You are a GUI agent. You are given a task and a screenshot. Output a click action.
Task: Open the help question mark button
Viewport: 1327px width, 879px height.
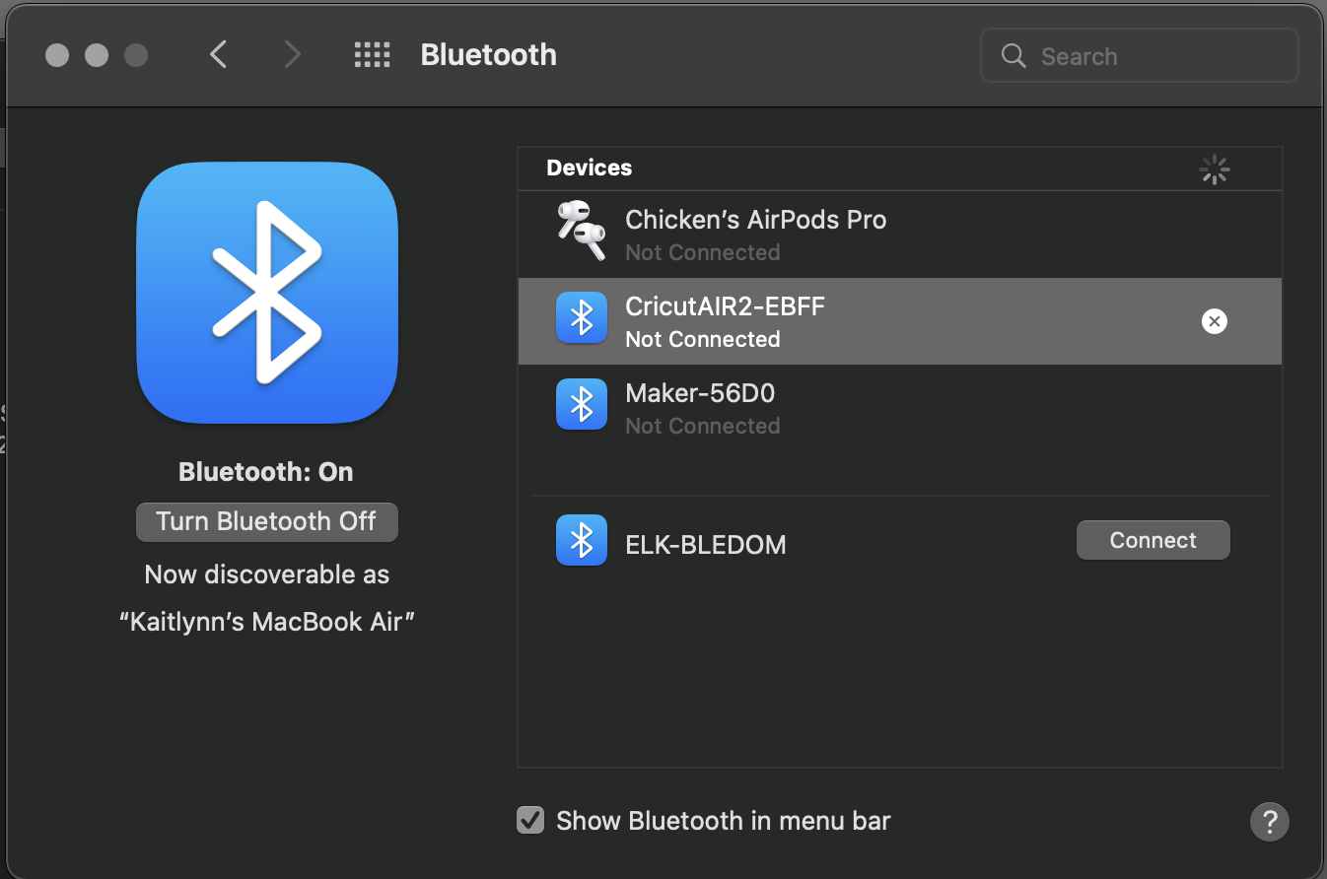[x=1269, y=820]
